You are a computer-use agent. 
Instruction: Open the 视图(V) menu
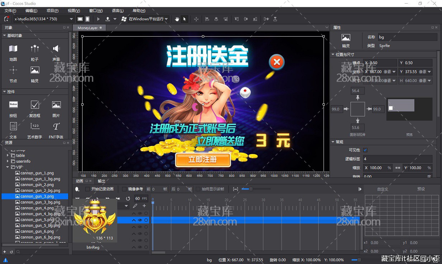click(74, 11)
